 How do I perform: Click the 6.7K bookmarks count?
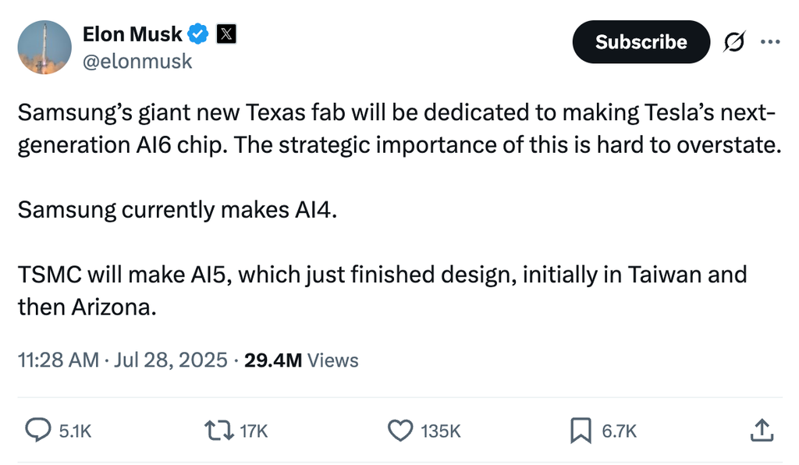pyautogui.click(x=620, y=431)
